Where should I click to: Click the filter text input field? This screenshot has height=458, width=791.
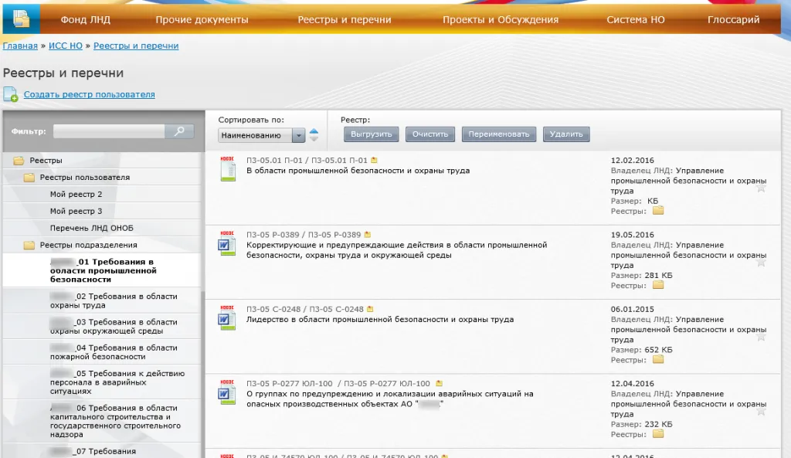click(x=109, y=131)
